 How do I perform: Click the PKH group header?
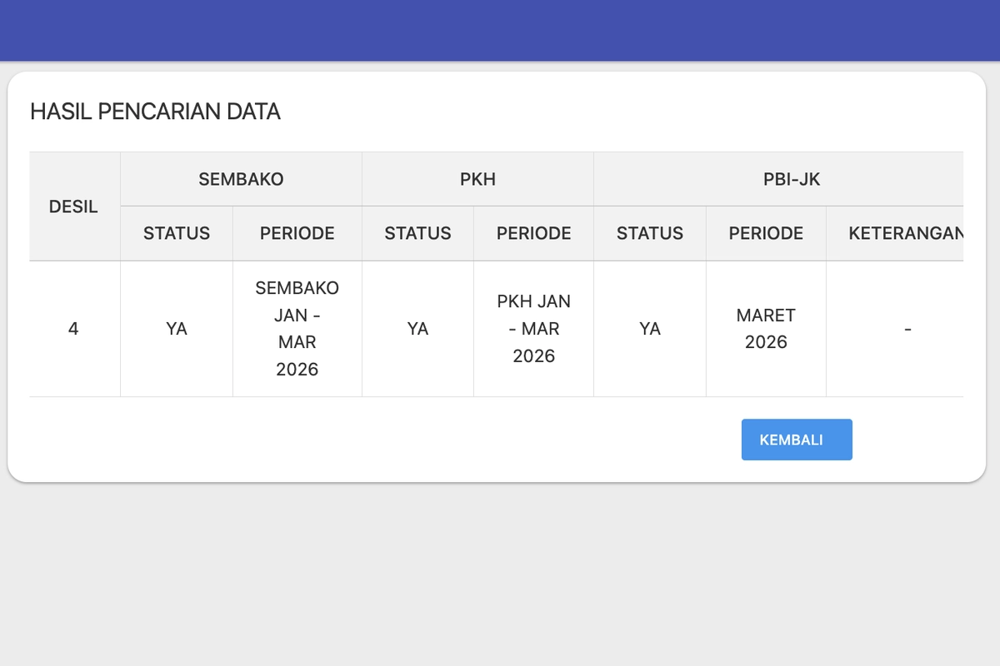point(477,179)
